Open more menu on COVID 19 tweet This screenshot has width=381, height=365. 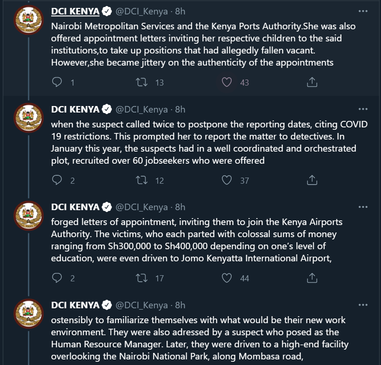363,109
